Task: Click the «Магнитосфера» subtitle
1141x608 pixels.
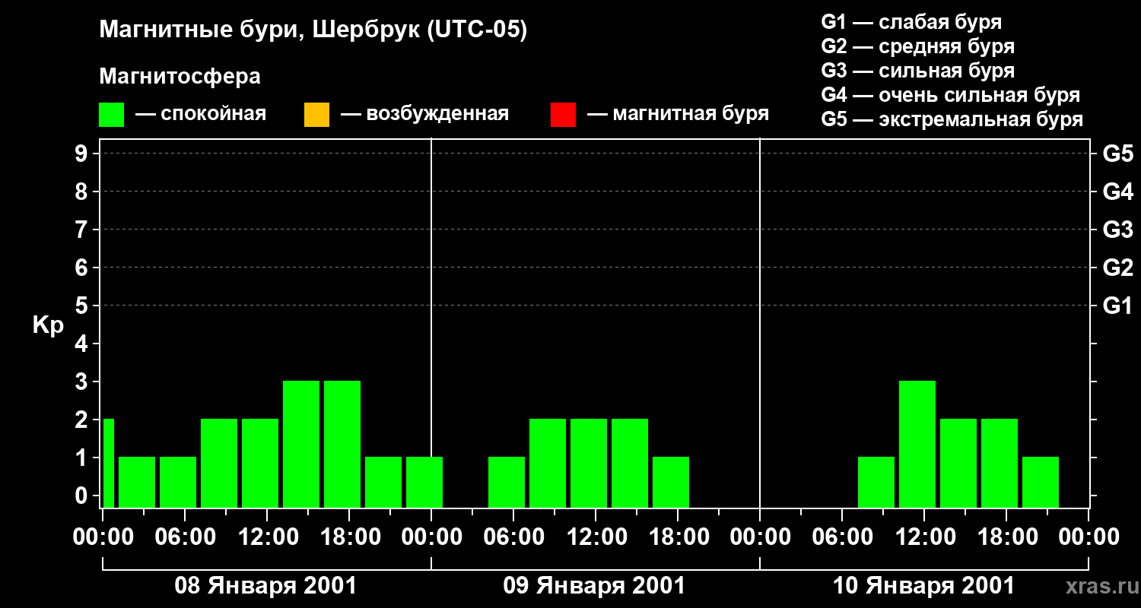Action: pos(180,77)
